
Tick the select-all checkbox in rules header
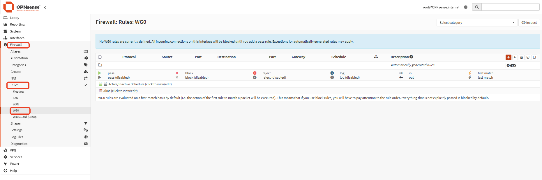pyautogui.click(x=100, y=57)
